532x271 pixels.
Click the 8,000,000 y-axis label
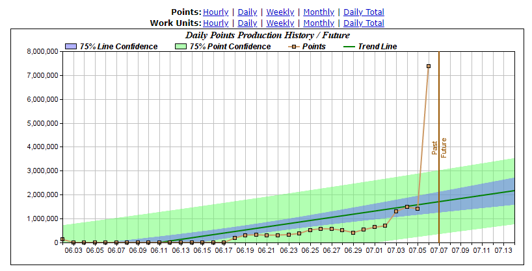(x=42, y=52)
